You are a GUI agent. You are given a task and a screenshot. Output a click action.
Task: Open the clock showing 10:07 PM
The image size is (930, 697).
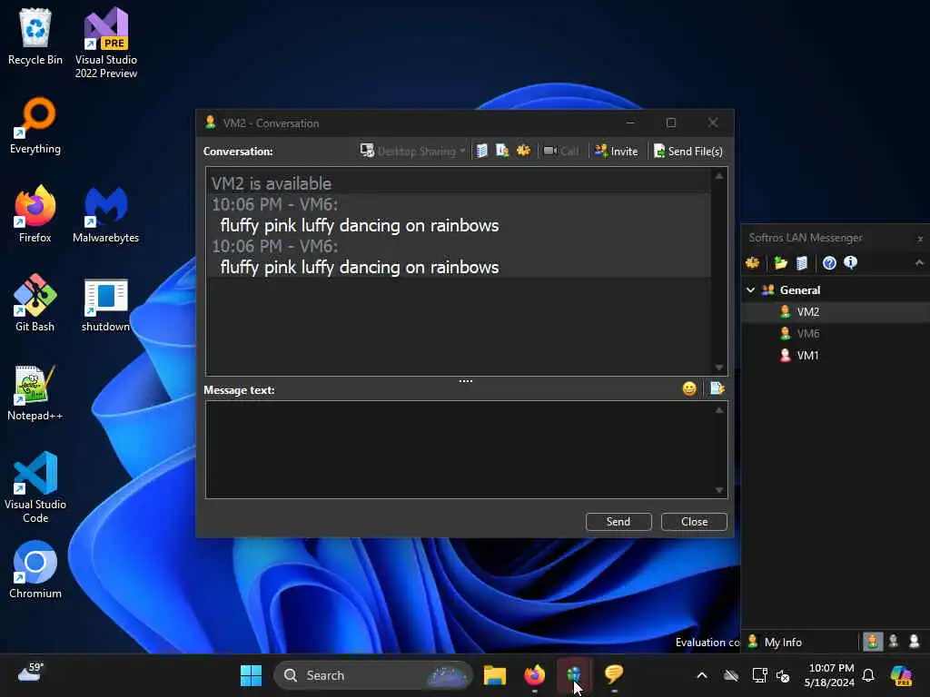[829, 675]
